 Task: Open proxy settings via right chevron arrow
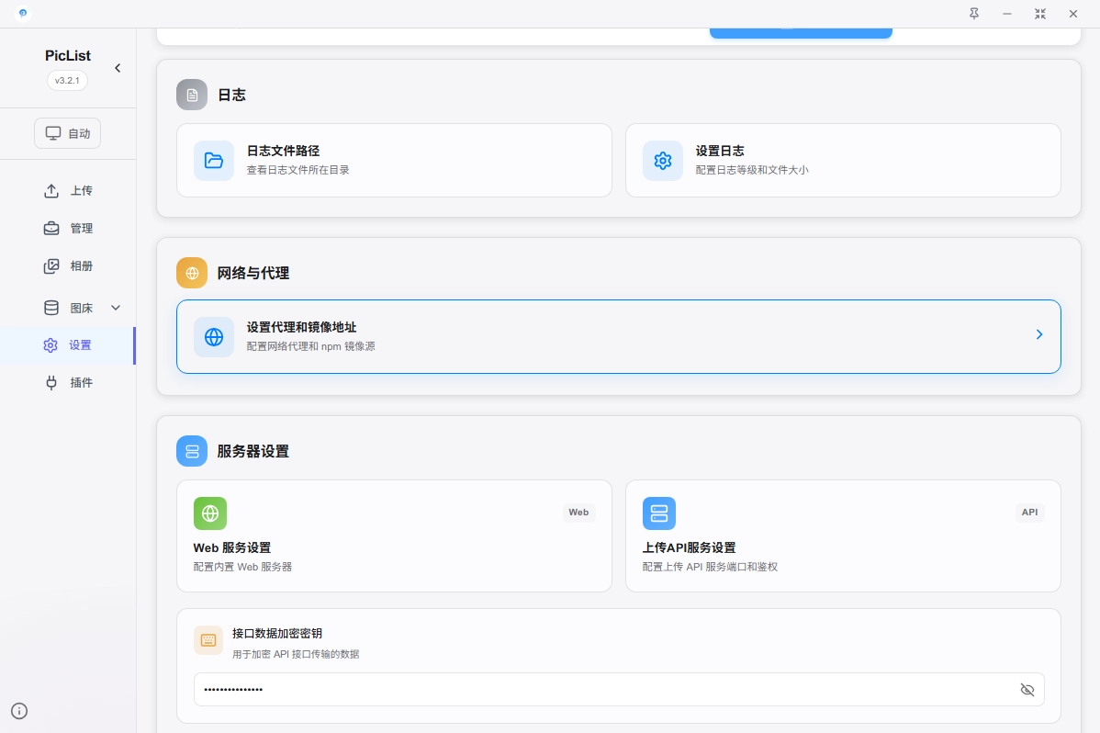click(1039, 335)
